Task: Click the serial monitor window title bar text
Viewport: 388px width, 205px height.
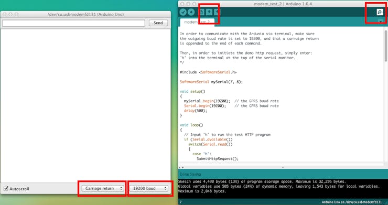Action: tap(85, 14)
